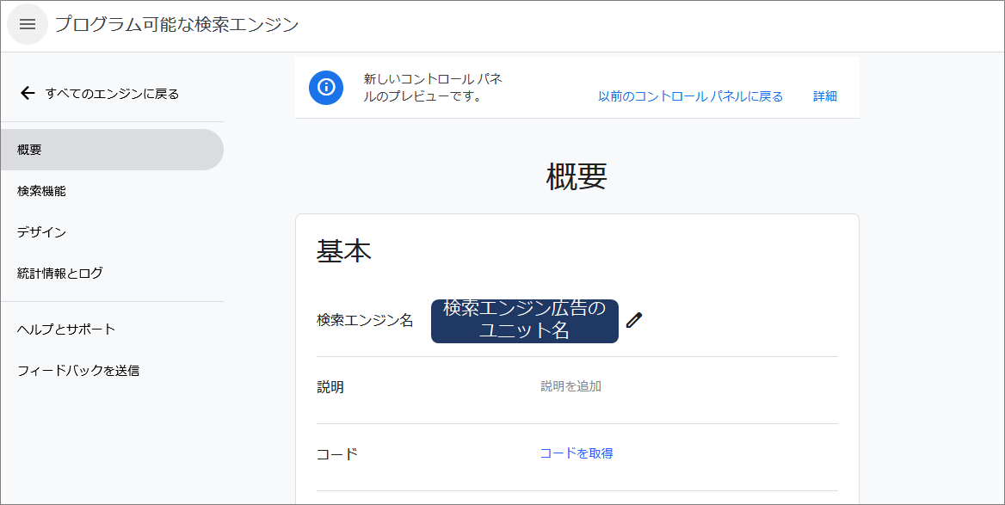The image size is (1005, 505).
Task: Click the dark blue engine name box
Action: pos(524,321)
